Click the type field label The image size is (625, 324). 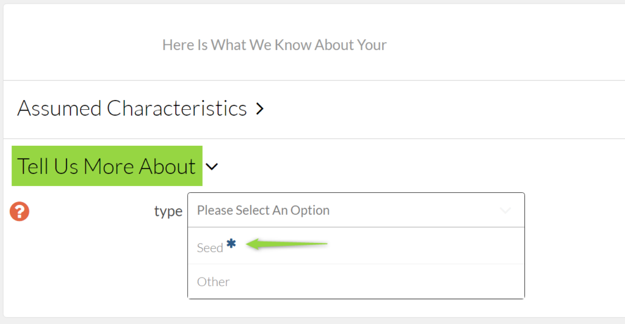coord(168,211)
